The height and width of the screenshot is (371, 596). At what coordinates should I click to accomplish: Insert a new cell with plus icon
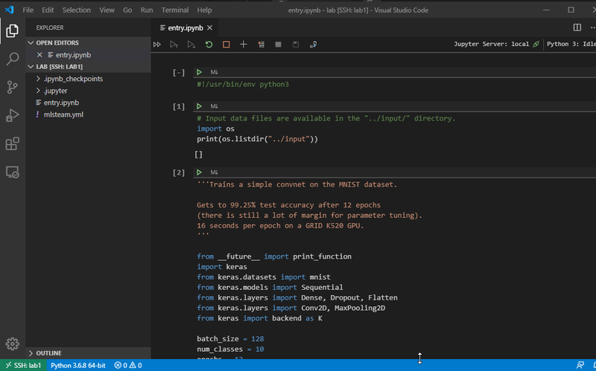point(244,45)
